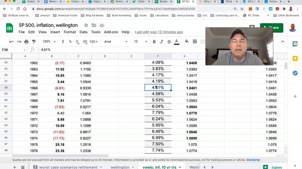Move document with folder icon
This screenshot has width=302, height=169.
tap(94, 25)
